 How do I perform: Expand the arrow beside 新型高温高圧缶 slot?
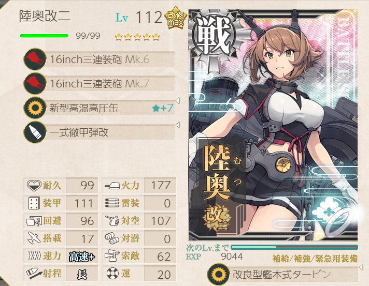point(178,100)
